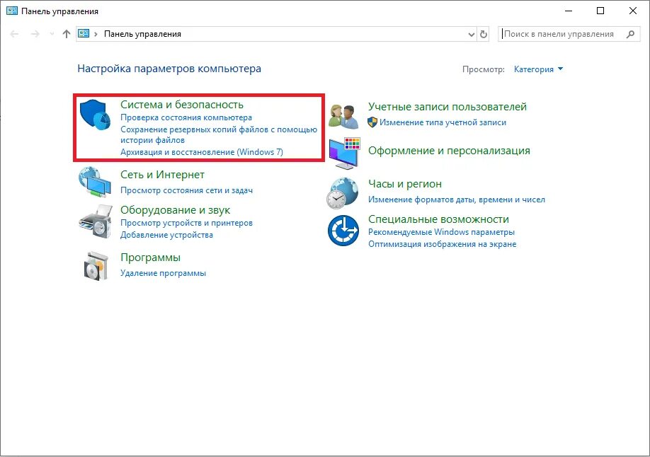Click Оптимизация изображения на экране link
This screenshot has height=457, width=650.
(443, 244)
